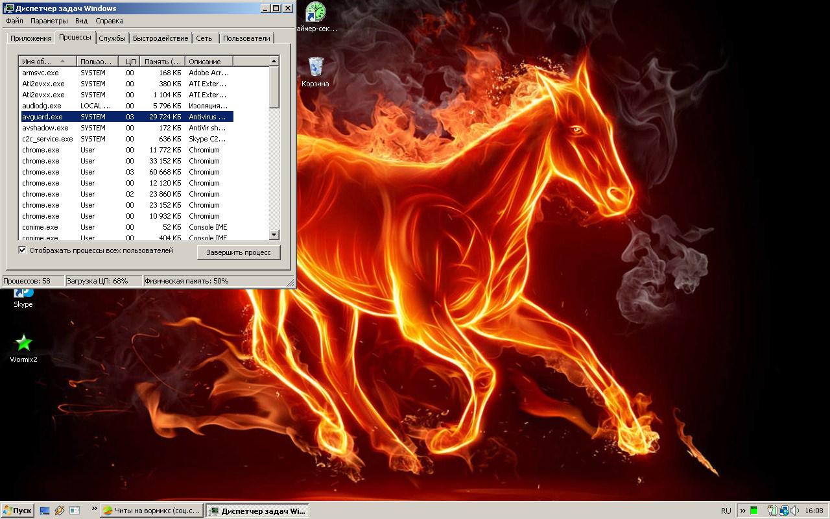Sort by ЦП column header

tap(129, 62)
